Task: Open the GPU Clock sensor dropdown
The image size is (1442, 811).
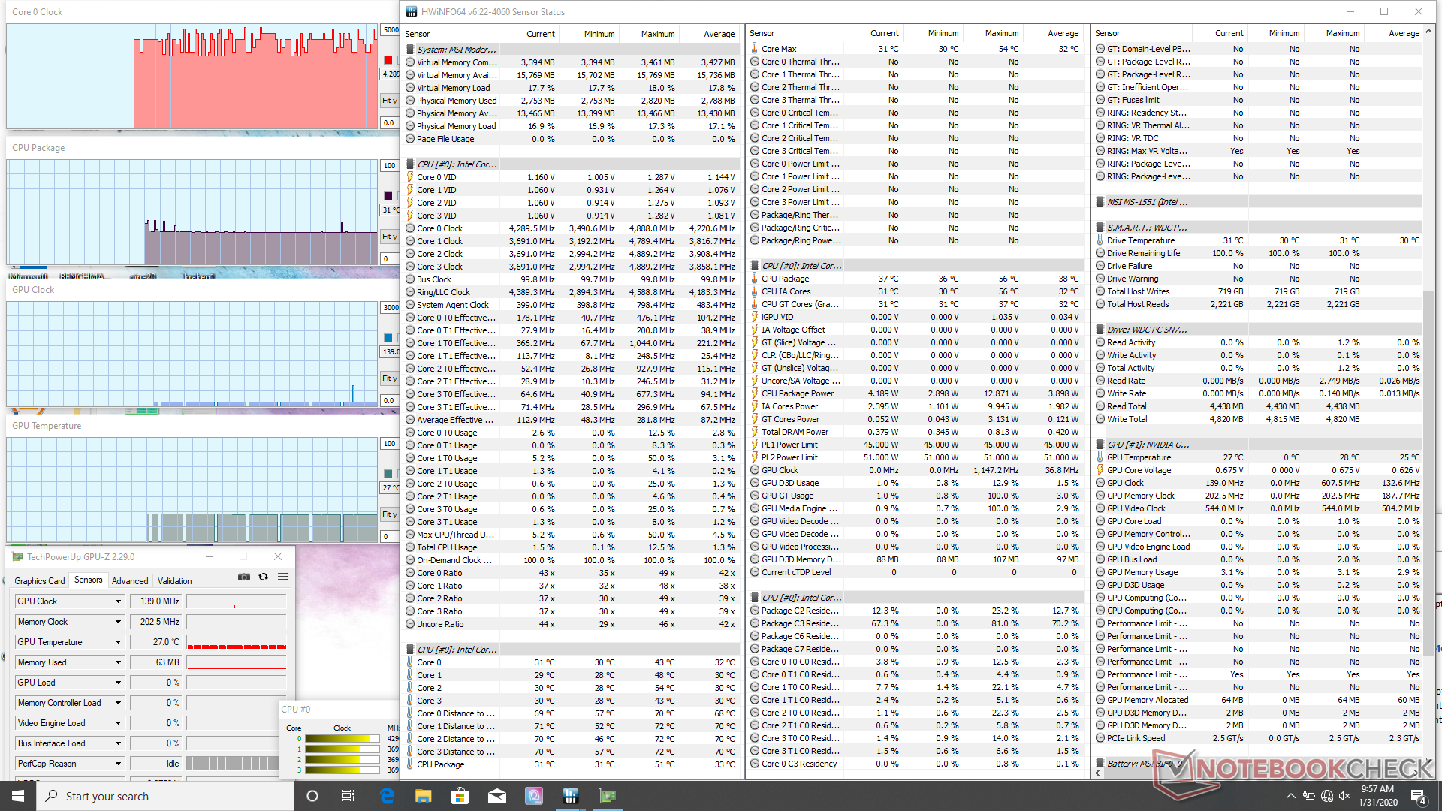Action: [x=118, y=601]
